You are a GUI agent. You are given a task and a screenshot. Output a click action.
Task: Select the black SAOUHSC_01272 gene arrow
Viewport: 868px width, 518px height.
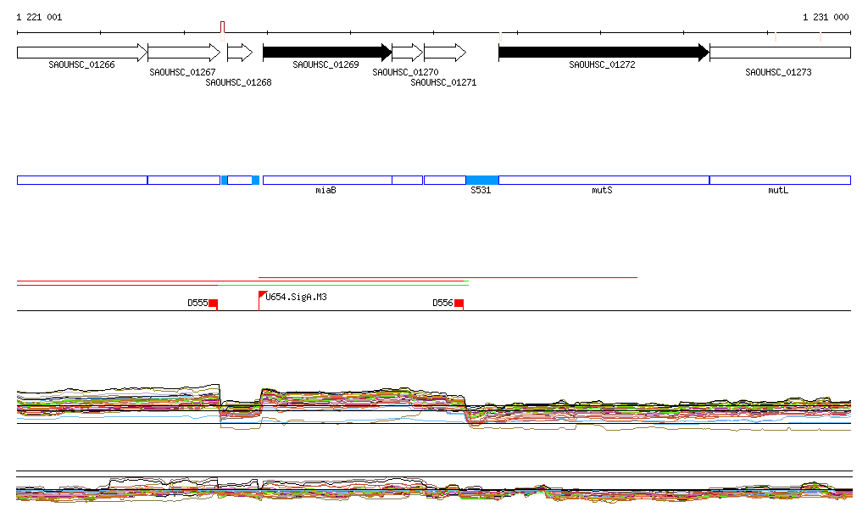click(x=604, y=53)
